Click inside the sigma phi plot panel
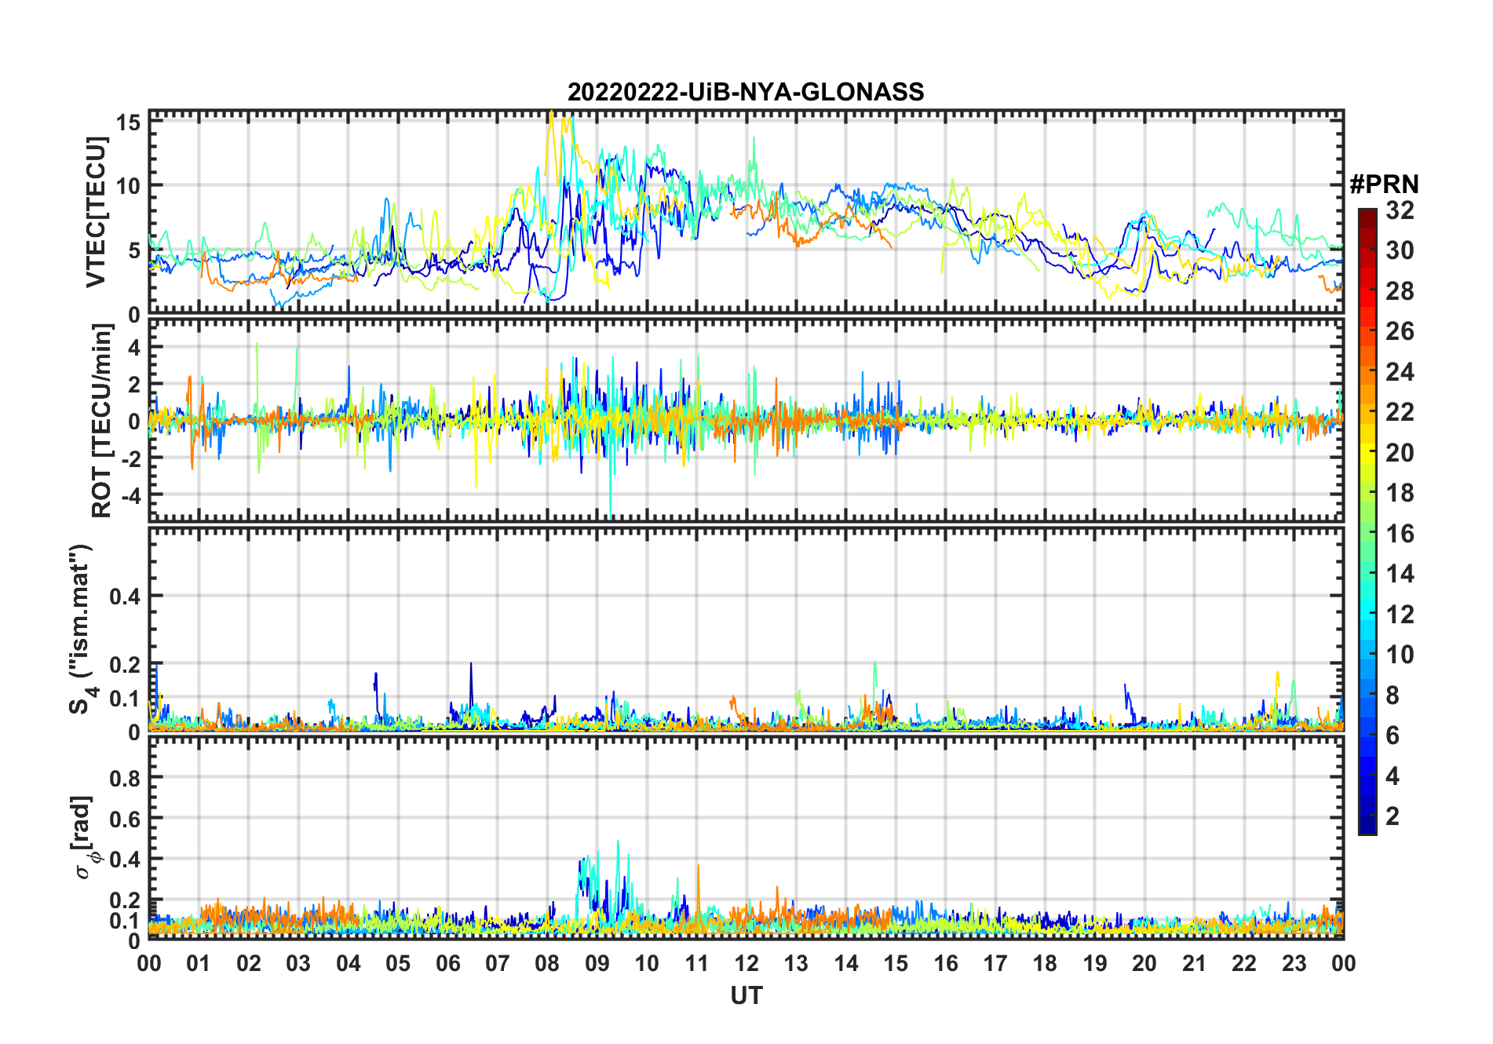 [746, 837]
